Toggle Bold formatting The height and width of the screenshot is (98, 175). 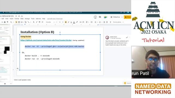(66, 22)
